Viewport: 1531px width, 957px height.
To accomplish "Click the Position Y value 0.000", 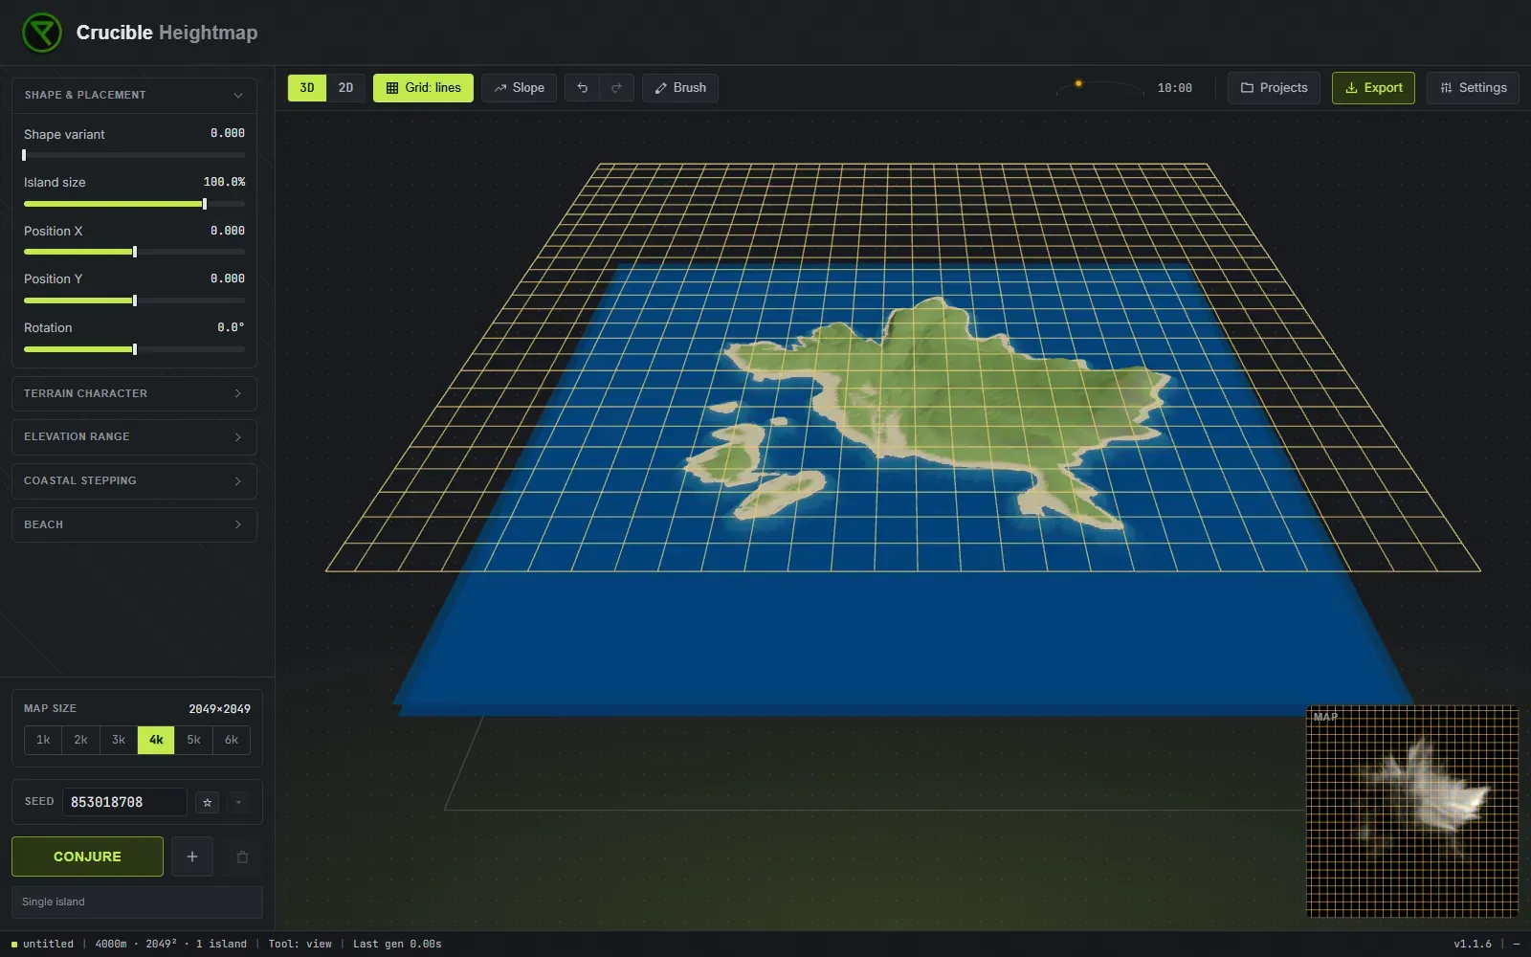I will 228,278.
